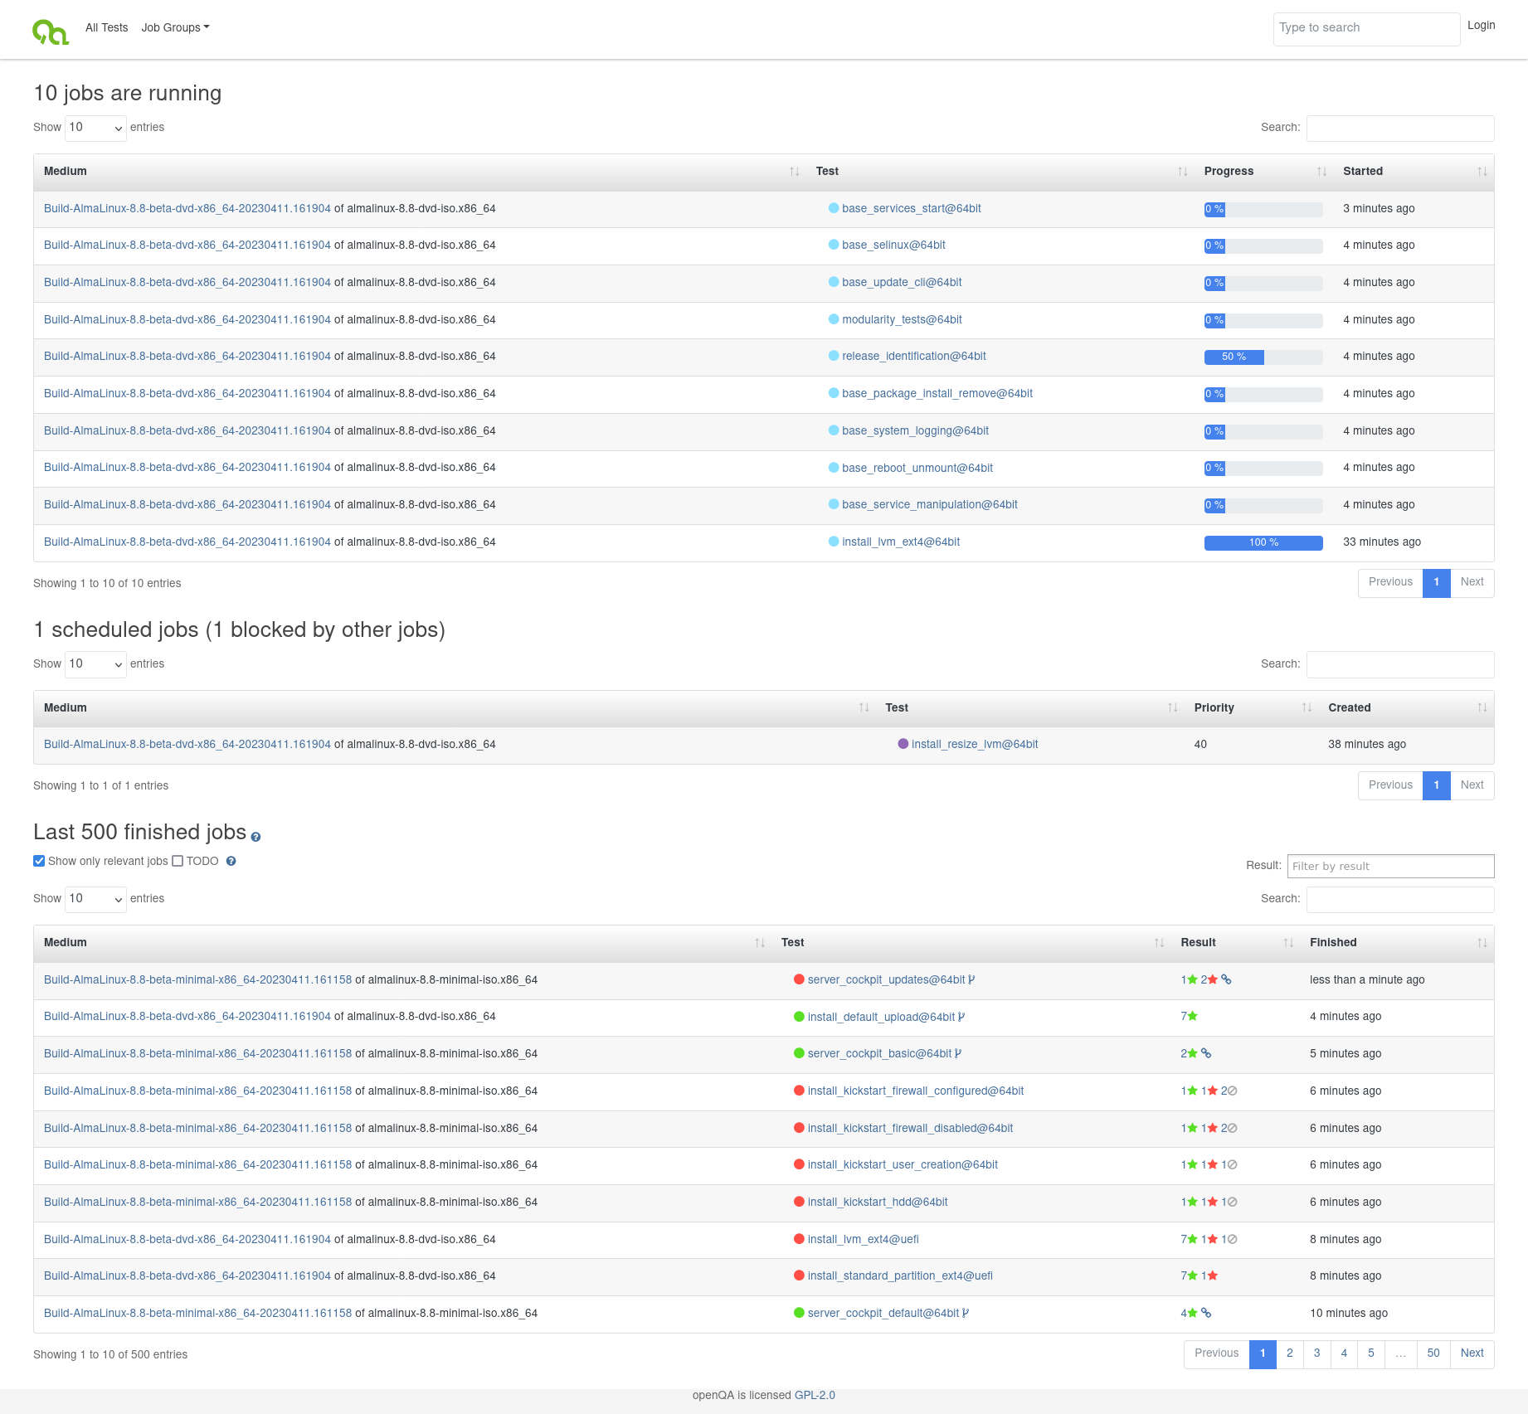The height and width of the screenshot is (1414, 1528).
Task: Open running jobs Show entries dropdown
Action: coord(95,128)
